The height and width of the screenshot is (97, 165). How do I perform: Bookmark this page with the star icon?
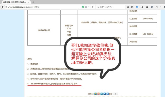pos(128,7)
